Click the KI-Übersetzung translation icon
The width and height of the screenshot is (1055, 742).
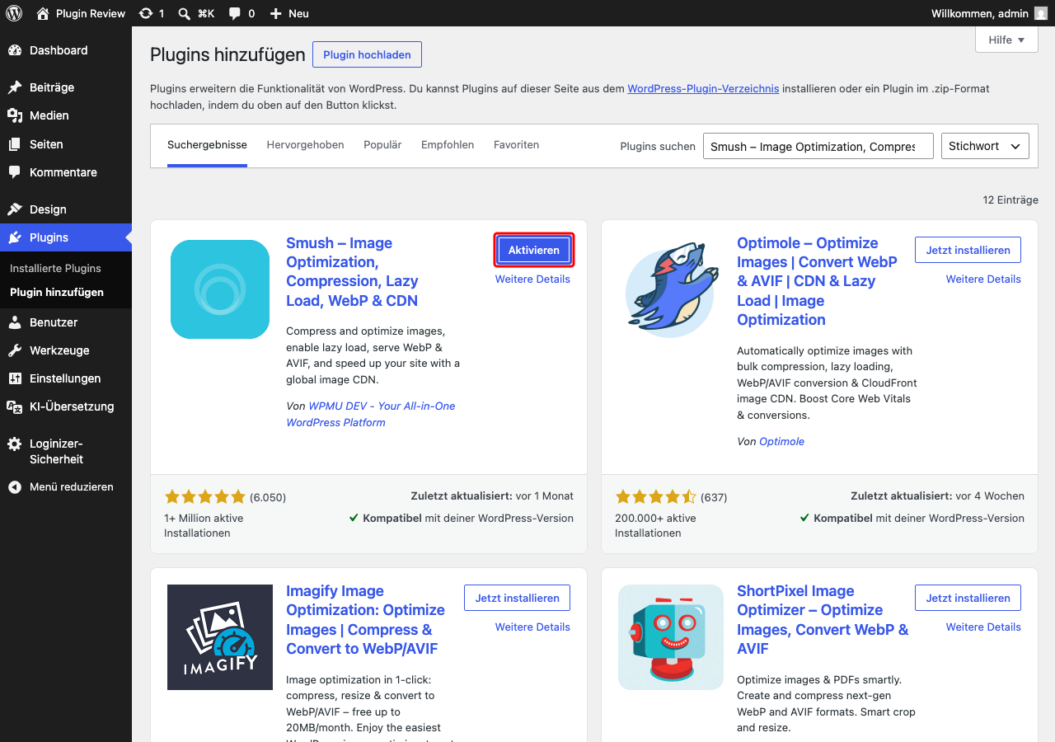coord(15,406)
